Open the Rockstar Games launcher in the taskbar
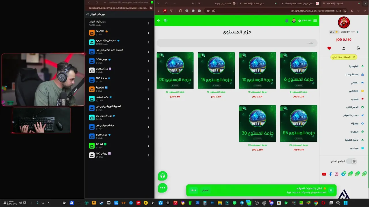369x207 pixels. (x=94, y=203)
